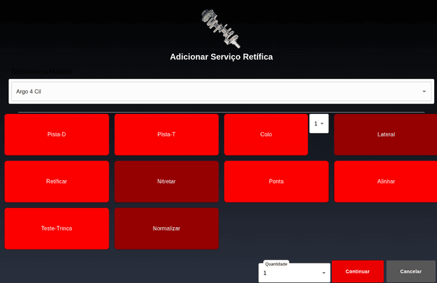Toggle the Pista-D service
This screenshot has width=437, height=283.
57,134
